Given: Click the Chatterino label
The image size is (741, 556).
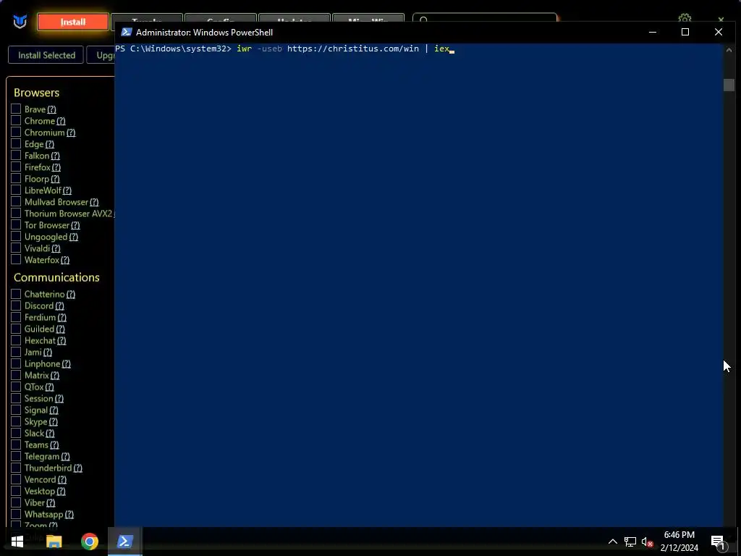Looking at the screenshot, I should point(44,294).
